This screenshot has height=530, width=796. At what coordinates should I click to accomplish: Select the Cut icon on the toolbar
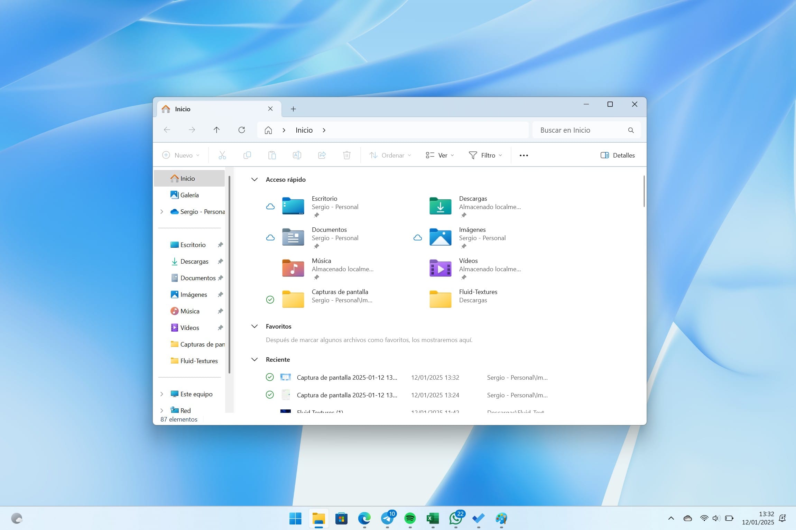[222, 155]
